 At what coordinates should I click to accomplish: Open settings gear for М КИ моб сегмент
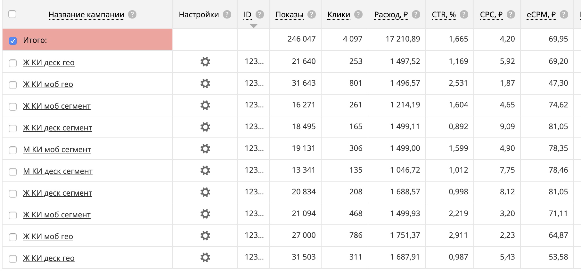[x=205, y=149]
